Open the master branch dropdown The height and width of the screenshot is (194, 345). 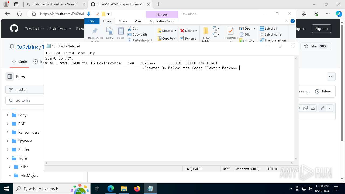pos(25,89)
